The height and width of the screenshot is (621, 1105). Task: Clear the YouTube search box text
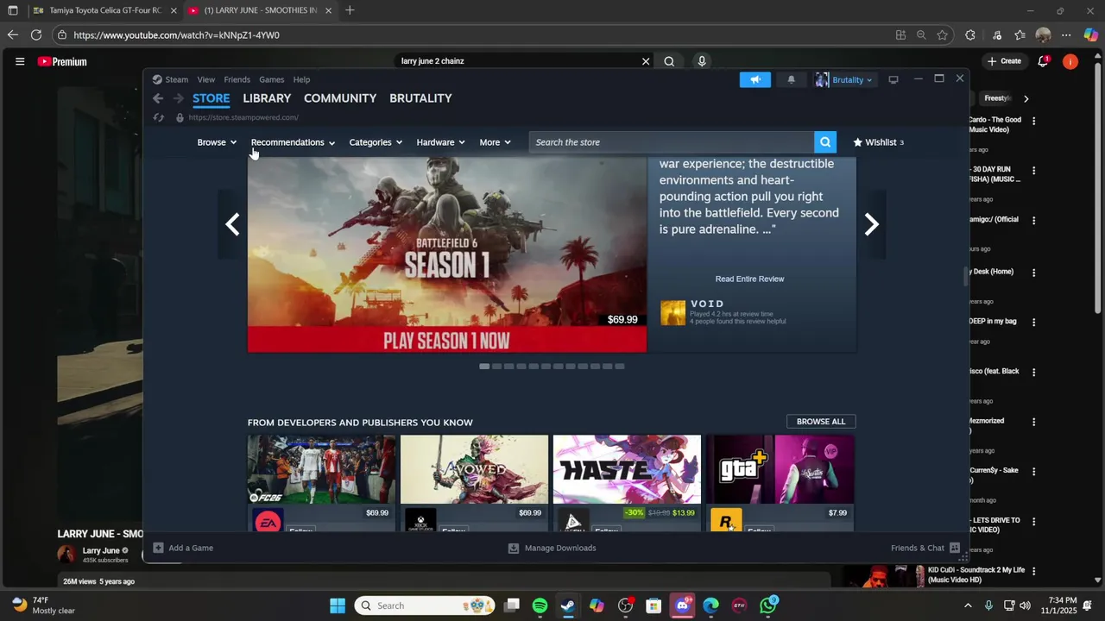coord(645,61)
